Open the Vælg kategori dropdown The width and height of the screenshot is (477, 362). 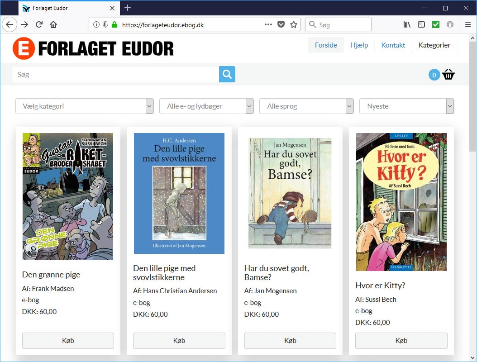point(85,106)
